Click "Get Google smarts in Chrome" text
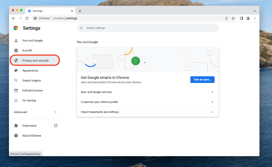Viewport: 272px width, 167px height. click(105, 78)
